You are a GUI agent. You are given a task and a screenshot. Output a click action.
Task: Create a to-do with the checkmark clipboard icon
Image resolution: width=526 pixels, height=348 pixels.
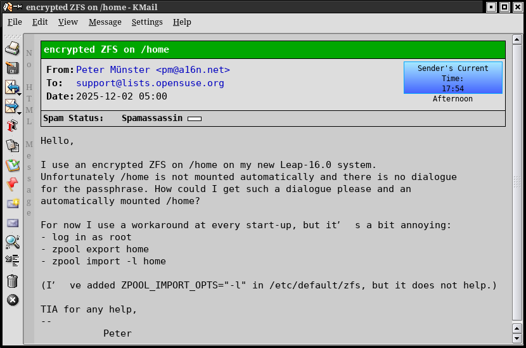13,165
